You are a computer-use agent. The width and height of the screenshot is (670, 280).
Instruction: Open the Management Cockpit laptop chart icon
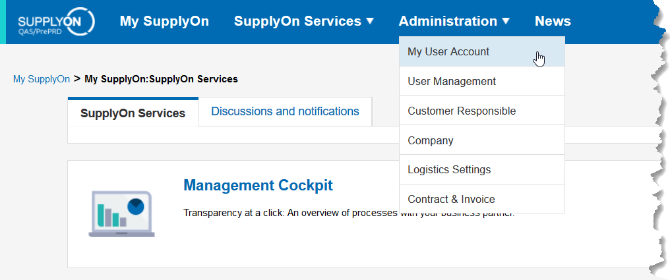[x=122, y=214]
